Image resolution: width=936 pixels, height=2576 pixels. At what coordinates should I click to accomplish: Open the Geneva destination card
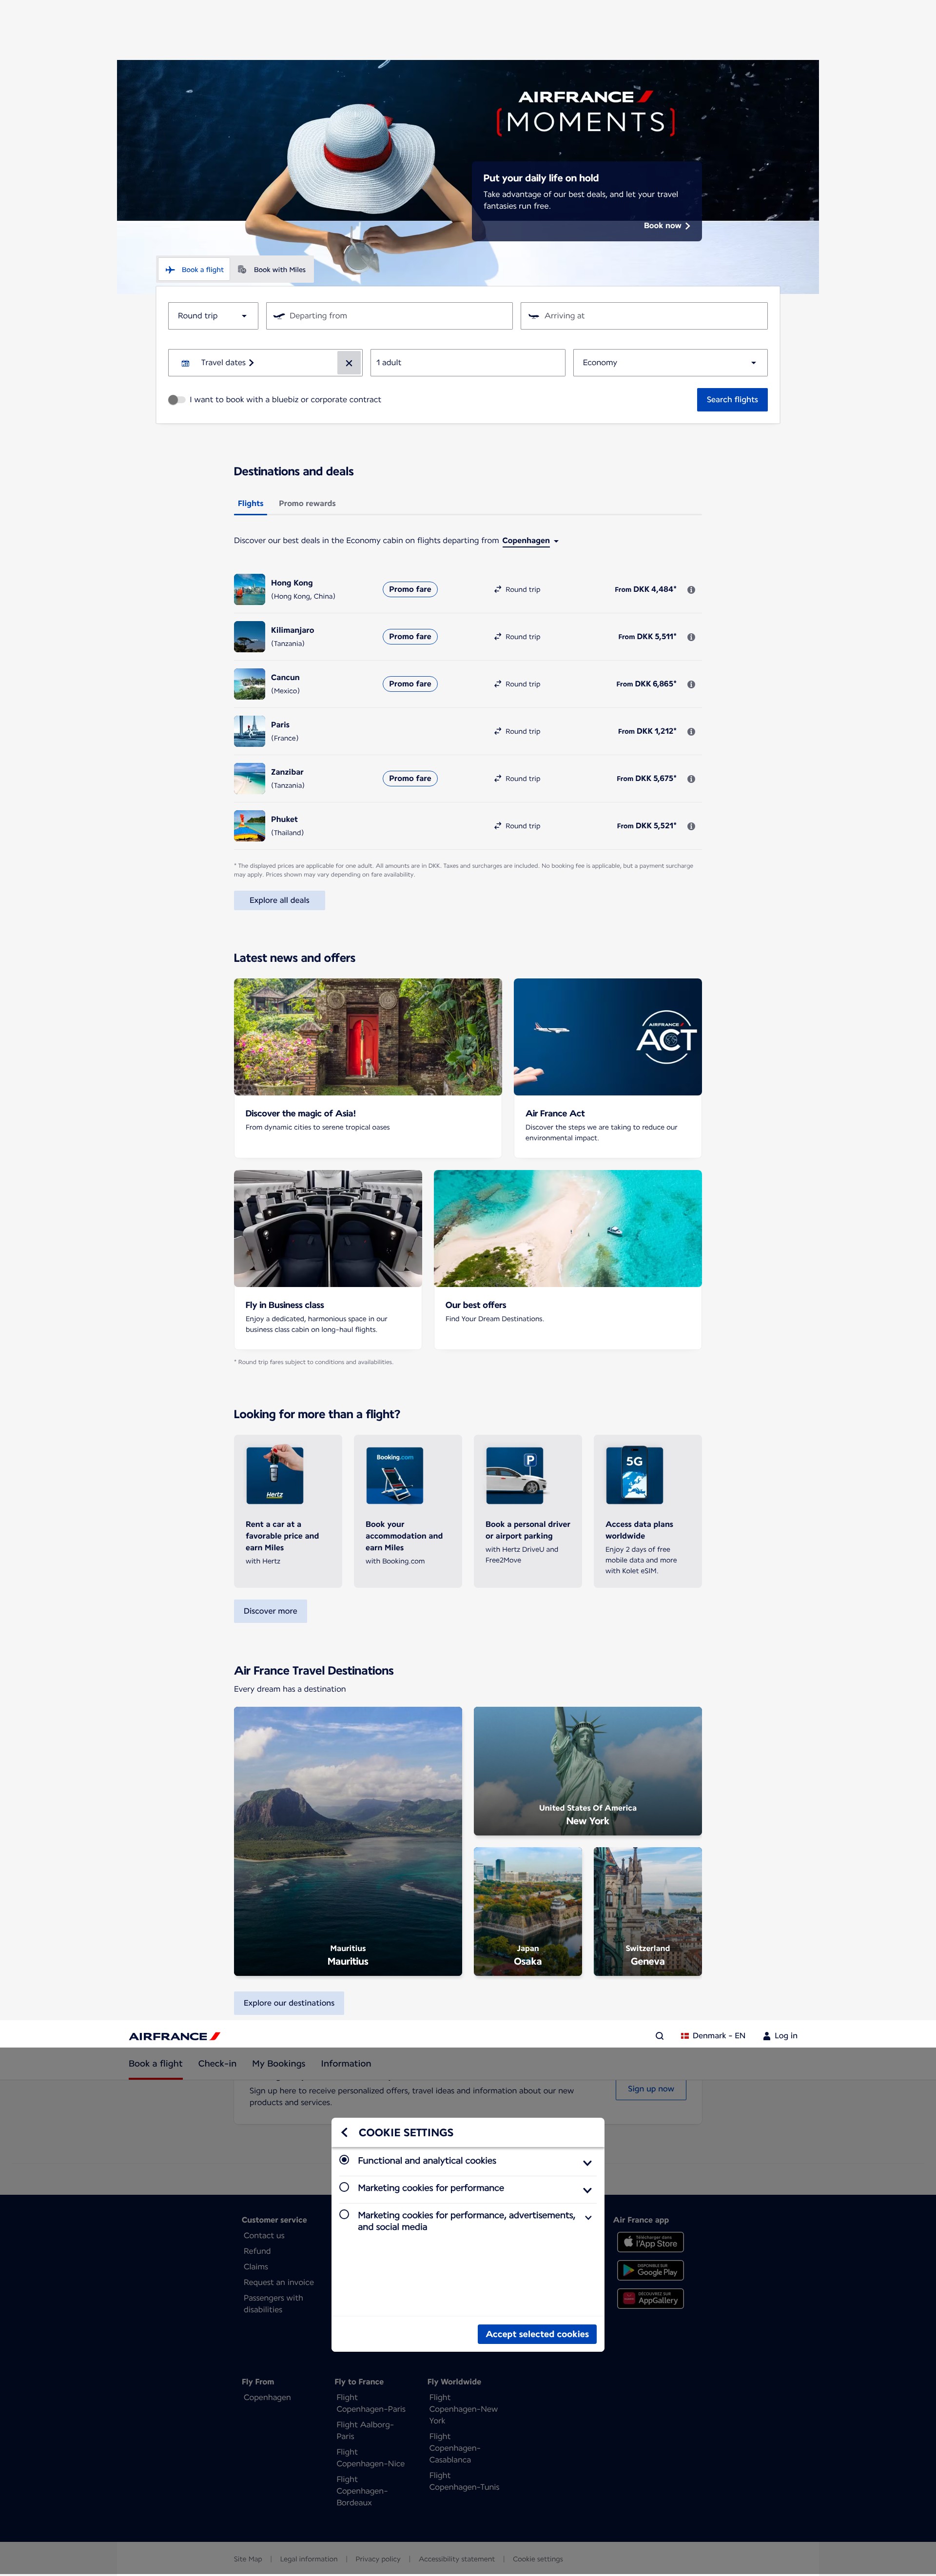[x=648, y=1911]
